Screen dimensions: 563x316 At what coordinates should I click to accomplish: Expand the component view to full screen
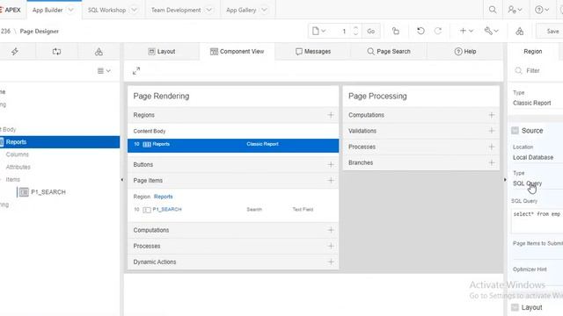pos(136,71)
